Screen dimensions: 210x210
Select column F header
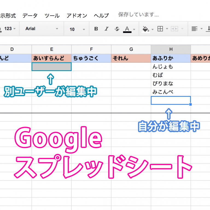click(91, 49)
